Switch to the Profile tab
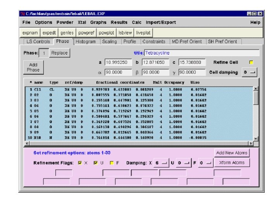 pos(130,41)
